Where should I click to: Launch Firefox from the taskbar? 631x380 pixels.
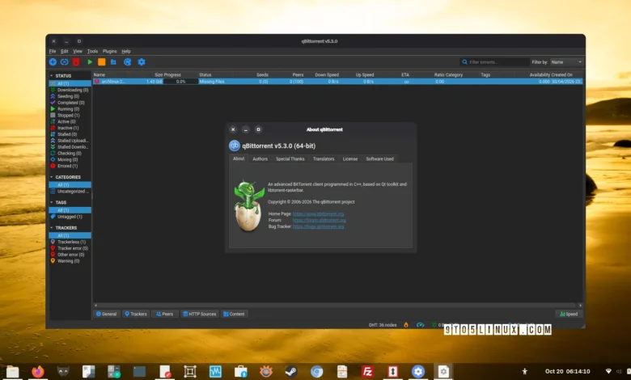(38, 372)
